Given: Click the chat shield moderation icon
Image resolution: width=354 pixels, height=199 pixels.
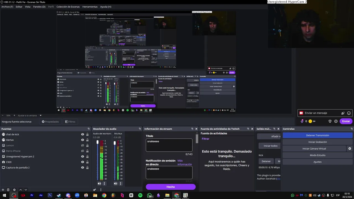Looking at the screenshot, I should pos(330,121).
